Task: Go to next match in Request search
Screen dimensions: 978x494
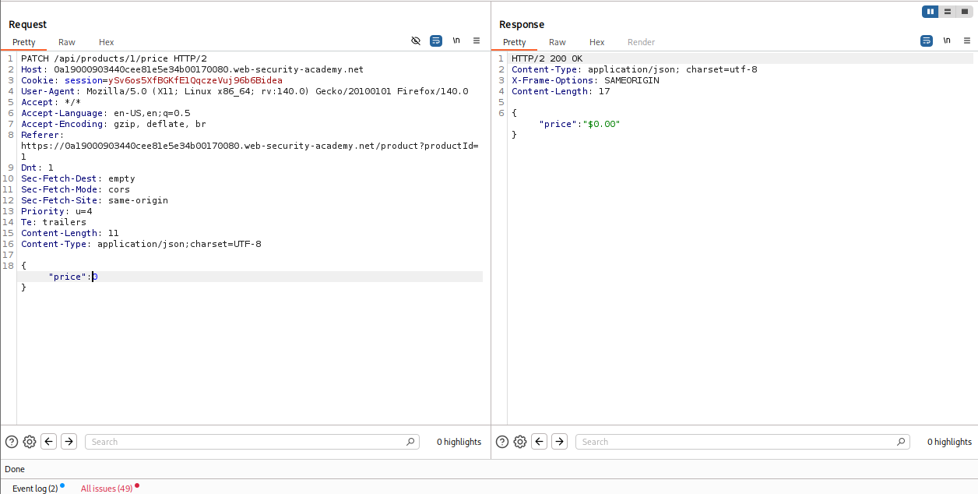Action: (69, 442)
